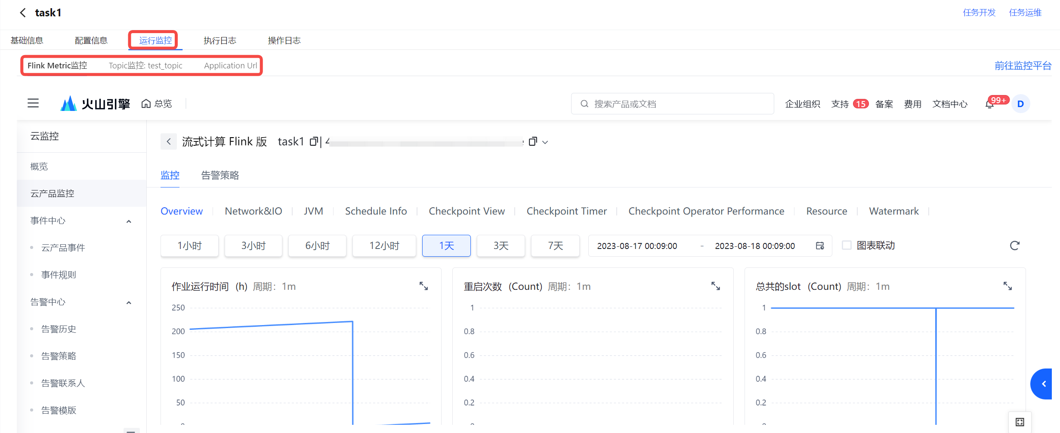Edit the end date 2023-08-18 00:09:00
Viewport: 1060px width, 433px height.
click(755, 246)
